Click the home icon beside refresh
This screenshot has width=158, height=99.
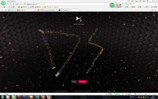(14, 4)
